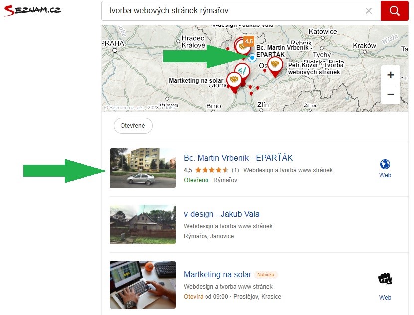414x315 pixels.
Task: Click PRAHA city label on the map
Action: (x=113, y=43)
